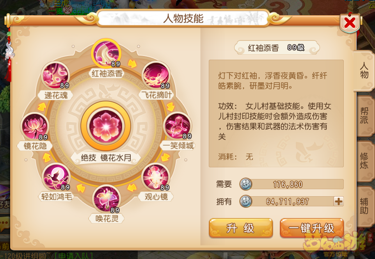This screenshot has height=259, width=375.
Task: Open the 辅助 side tab
Action: coord(364,206)
